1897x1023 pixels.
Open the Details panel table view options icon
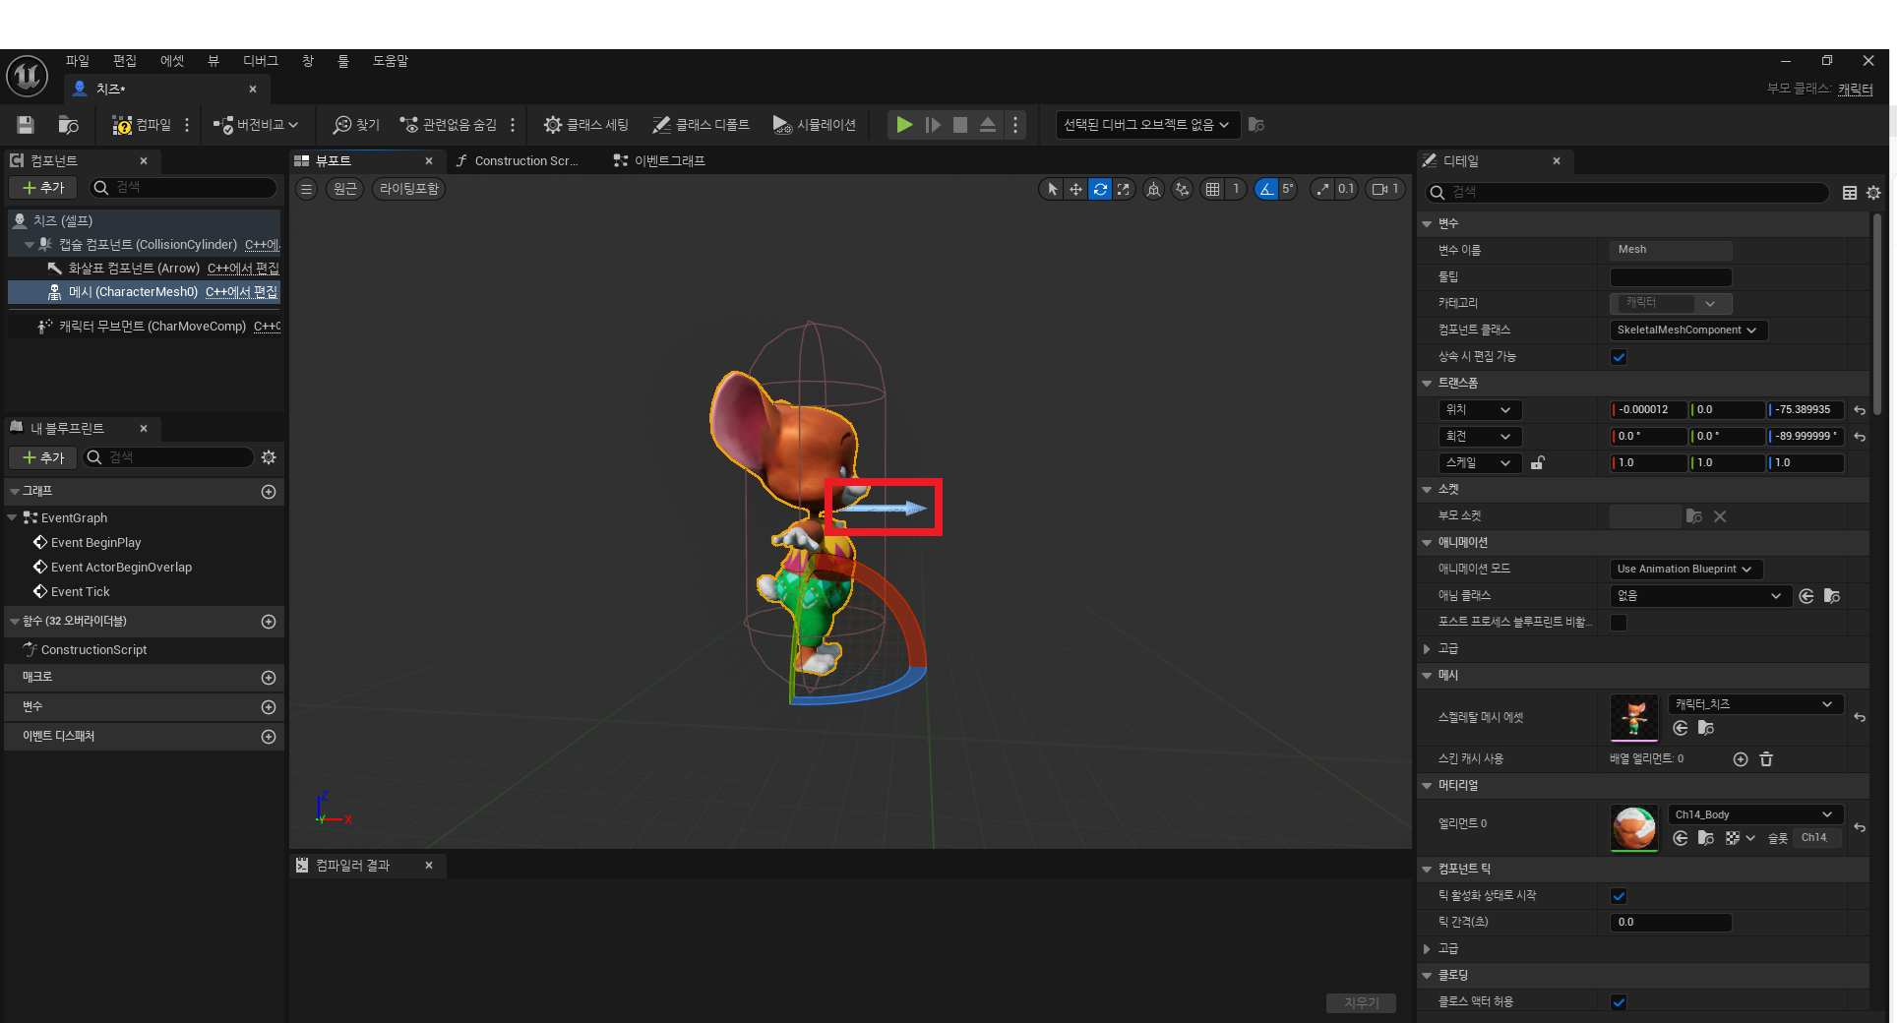pyautogui.click(x=1850, y=193)
